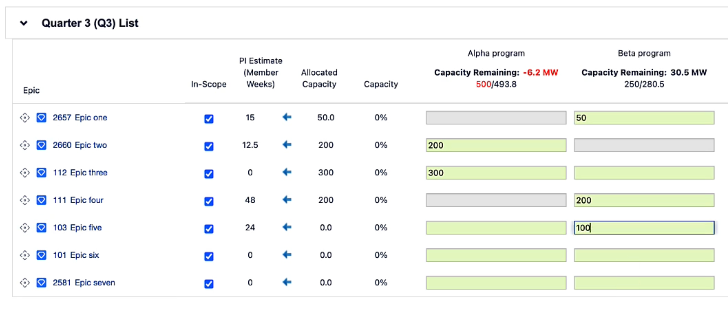Image resolution: width=728 pixels, height=310 pixels.
Task: Click the epic type icon for Epic three
Action: [41, 173]
